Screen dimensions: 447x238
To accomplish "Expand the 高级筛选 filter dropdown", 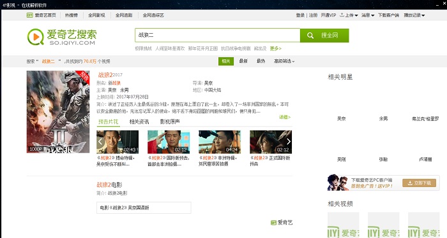I will coord(284,61).
